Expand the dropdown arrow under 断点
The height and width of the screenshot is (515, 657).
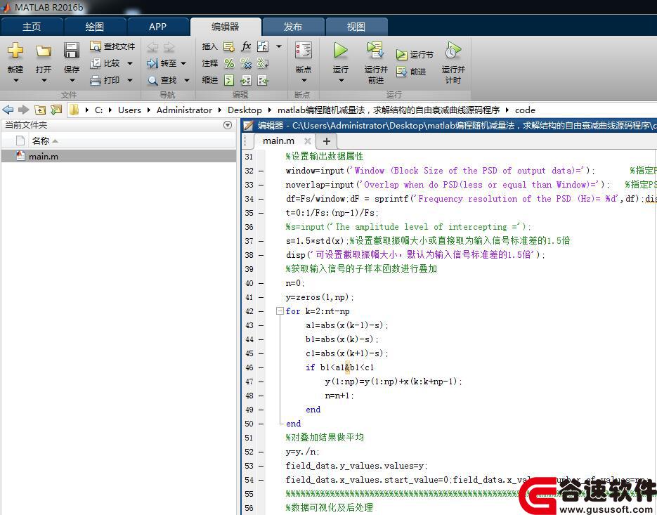[304, 81]
